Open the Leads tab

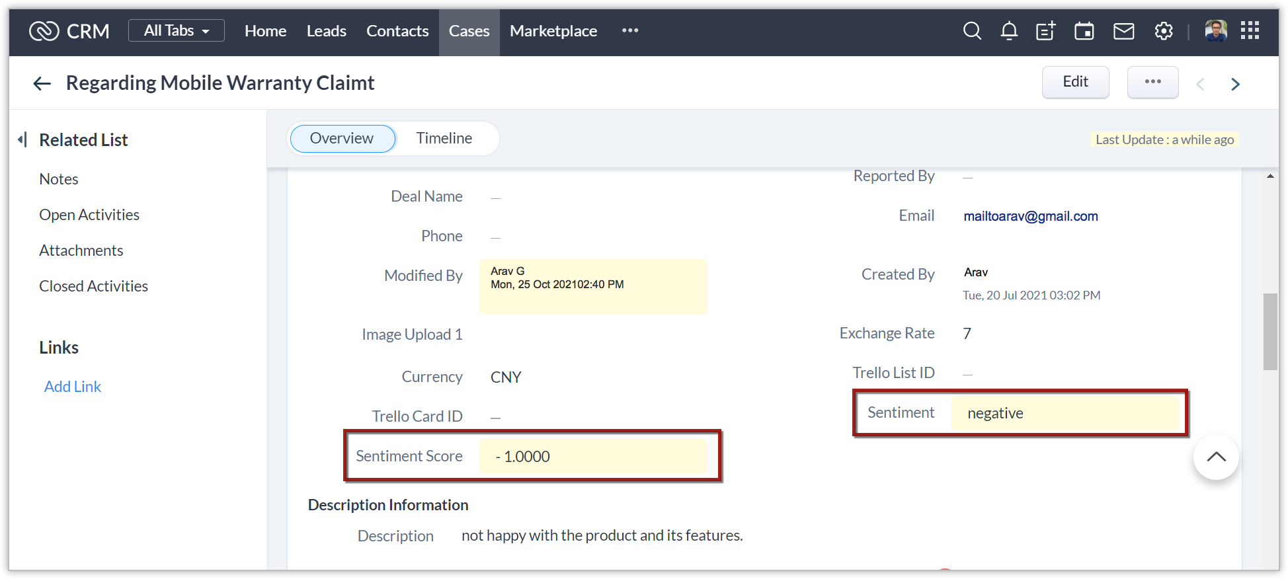[x=327, y=31]
